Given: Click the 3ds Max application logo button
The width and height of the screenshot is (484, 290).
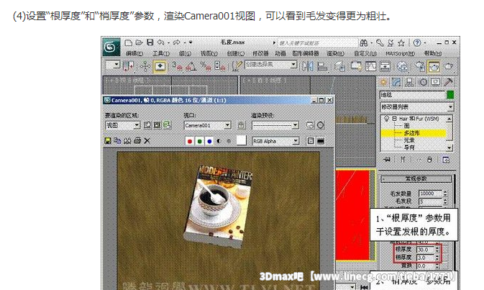Looking at the screenshot, I should coord(111,47).
